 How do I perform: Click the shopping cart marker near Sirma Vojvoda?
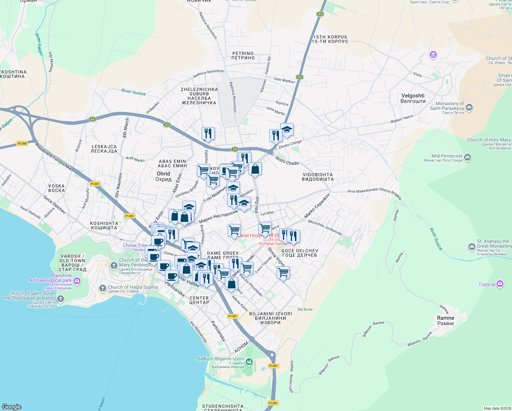click(x=282, y=272)
